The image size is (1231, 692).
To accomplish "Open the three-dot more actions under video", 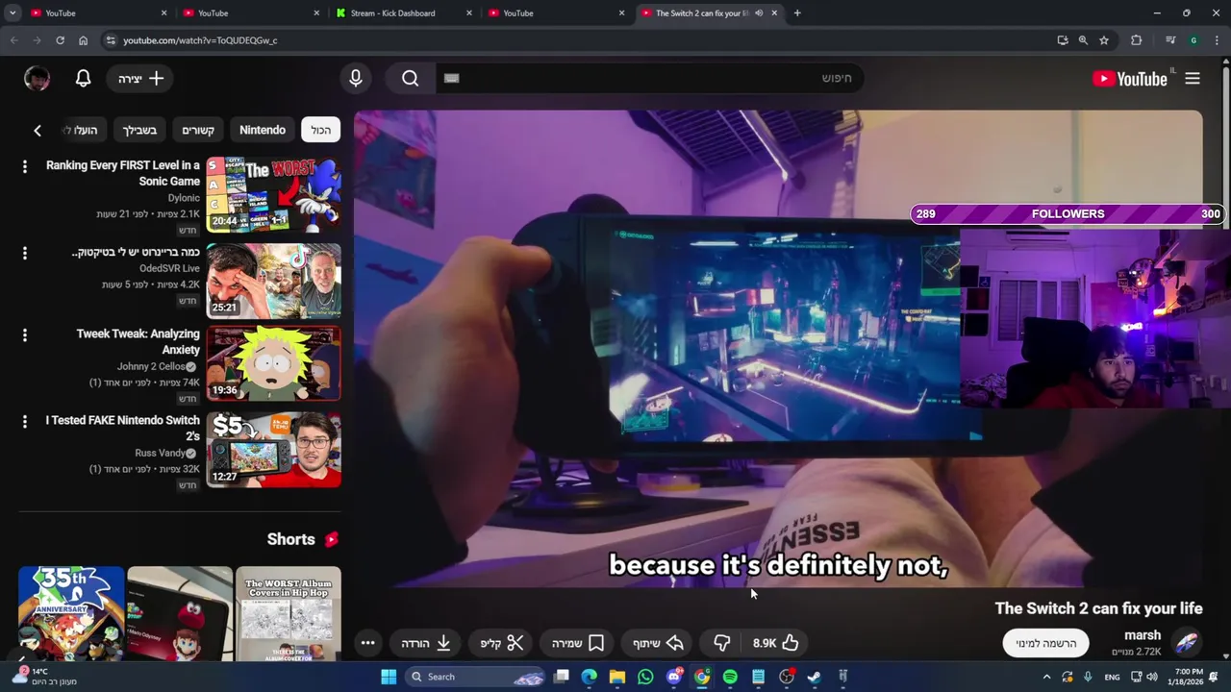I will click(367, 643).
